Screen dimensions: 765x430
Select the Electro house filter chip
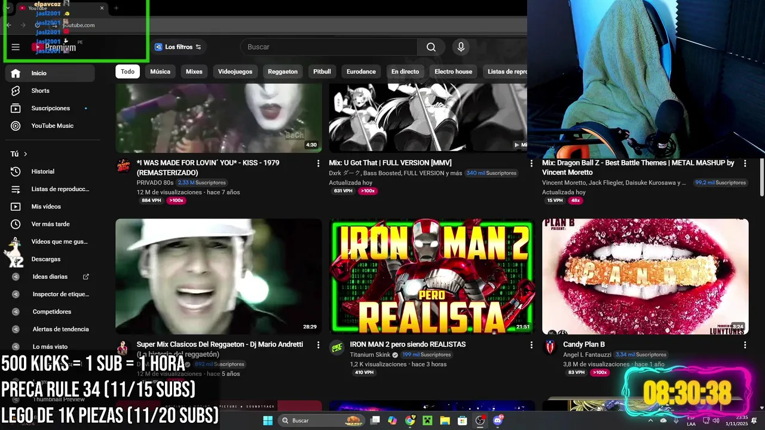pos(454,72)
